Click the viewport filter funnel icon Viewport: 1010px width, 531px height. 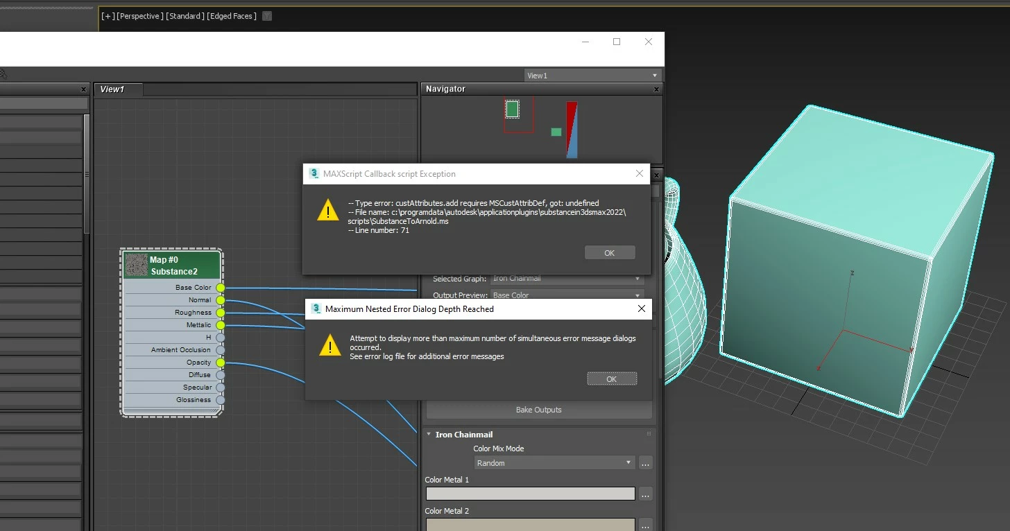(268, 16)
